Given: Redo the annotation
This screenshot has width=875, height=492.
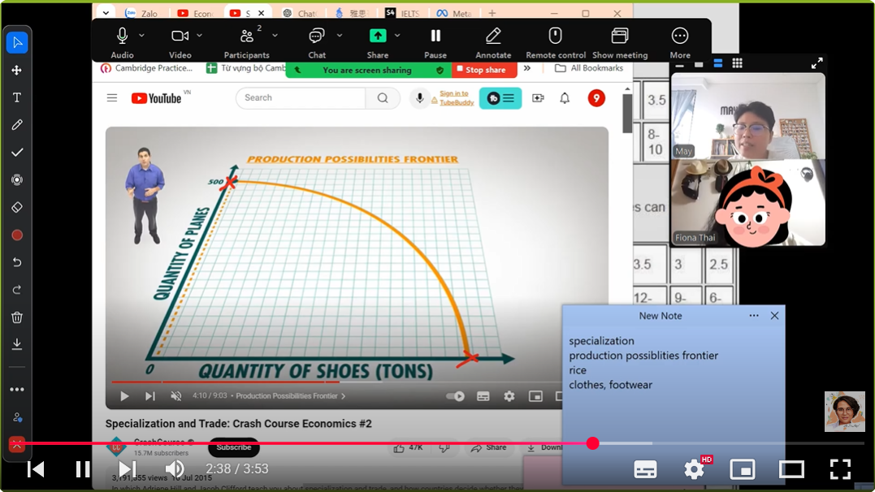Looking at the screenshot, I should [x=17, y=290].
